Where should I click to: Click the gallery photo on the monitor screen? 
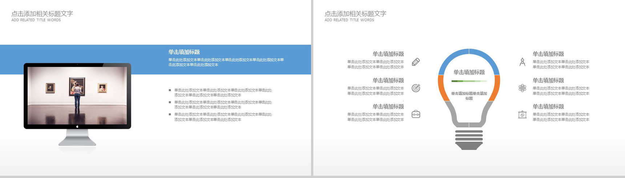pyautogui.click(x=77, y=95)
